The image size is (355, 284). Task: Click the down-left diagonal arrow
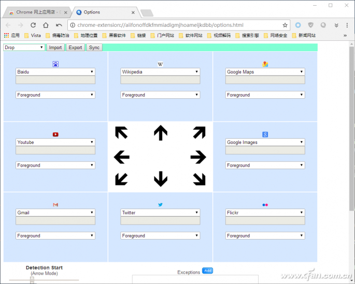point(121,179)
